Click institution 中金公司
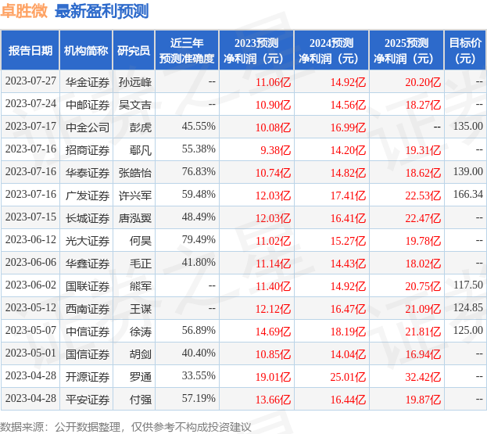Screen dimensions: 487x434 pyautogui.click(x=88, y=127)
